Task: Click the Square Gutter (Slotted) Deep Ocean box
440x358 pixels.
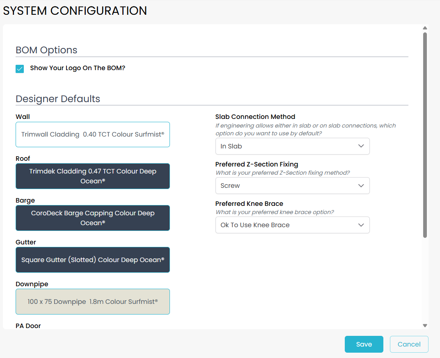Action: 93,260
